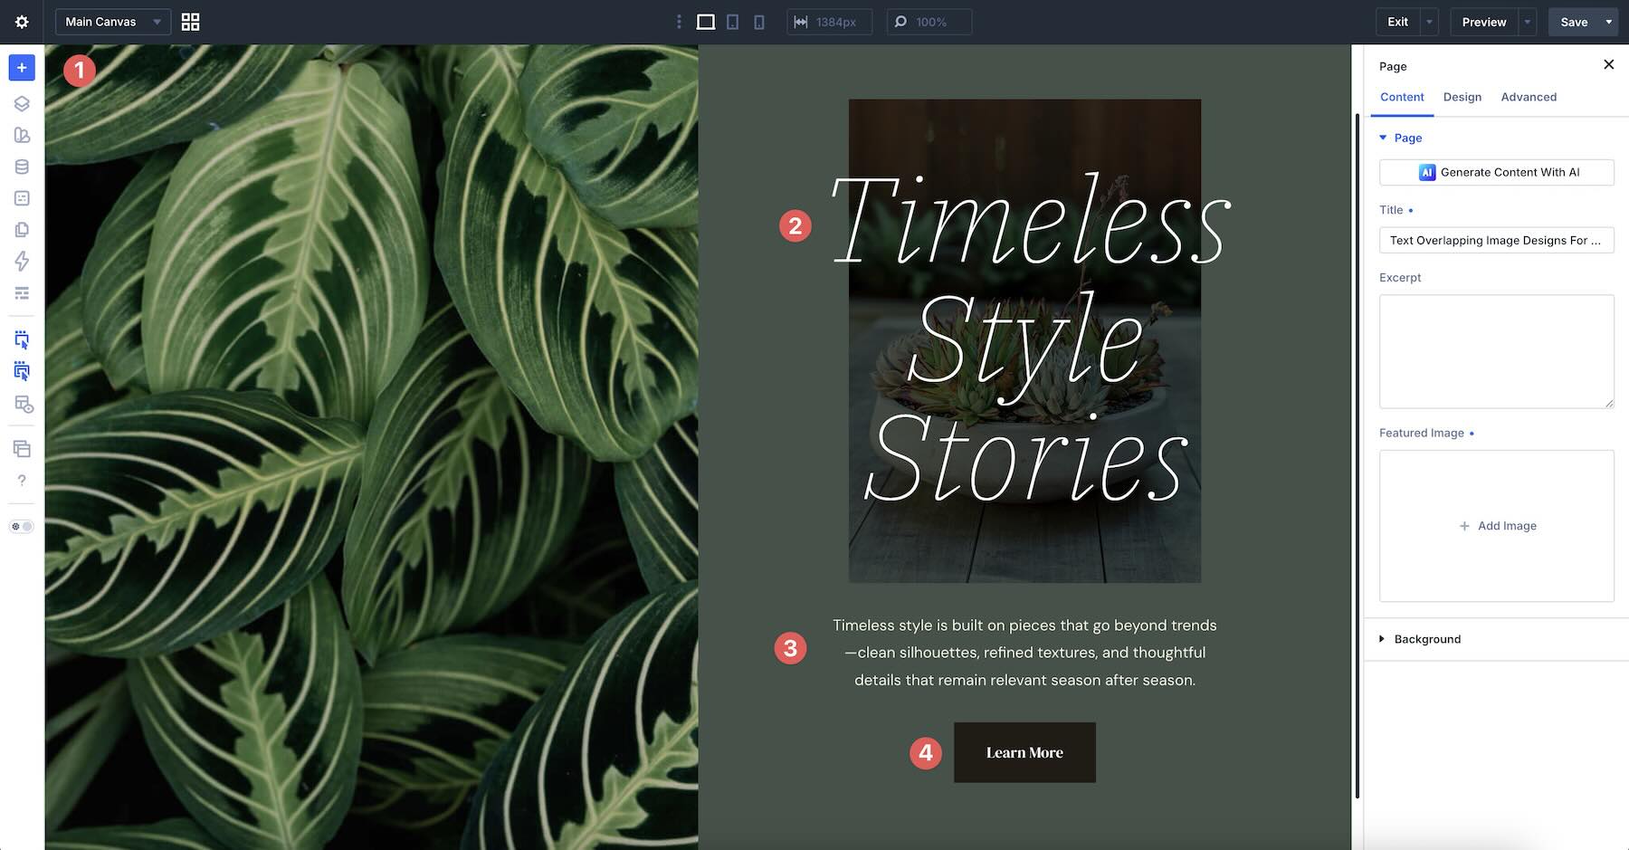Click the settings panel vertical scrollbar

(1357, 455)
